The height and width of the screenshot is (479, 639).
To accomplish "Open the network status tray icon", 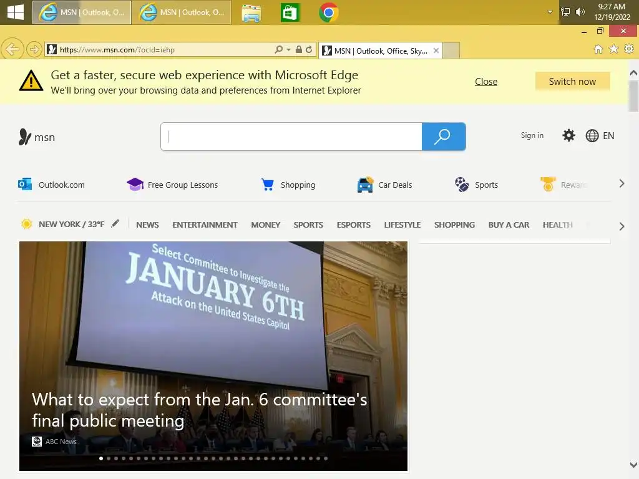I will pyautogui.click(x=565, y=12).
